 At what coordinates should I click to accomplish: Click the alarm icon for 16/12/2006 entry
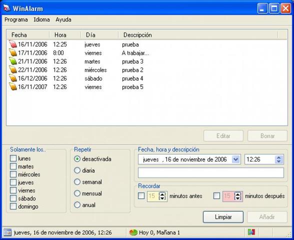point(13,78)
